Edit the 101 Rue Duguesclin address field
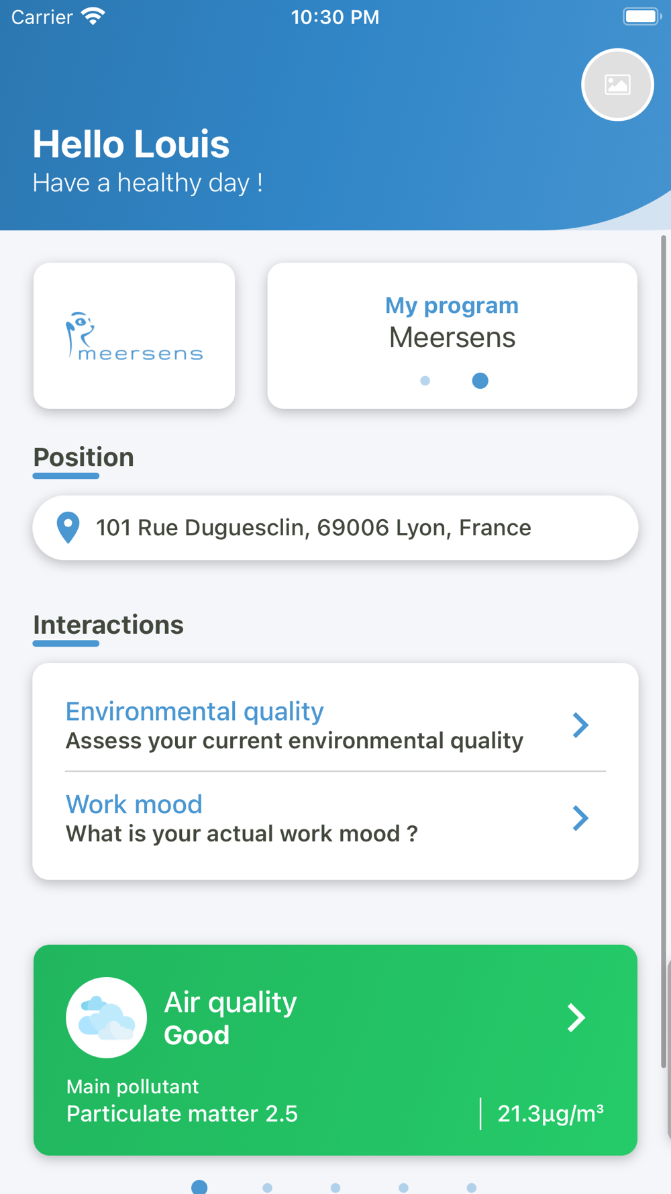671x1194 pixels. [x=335, y=528]
